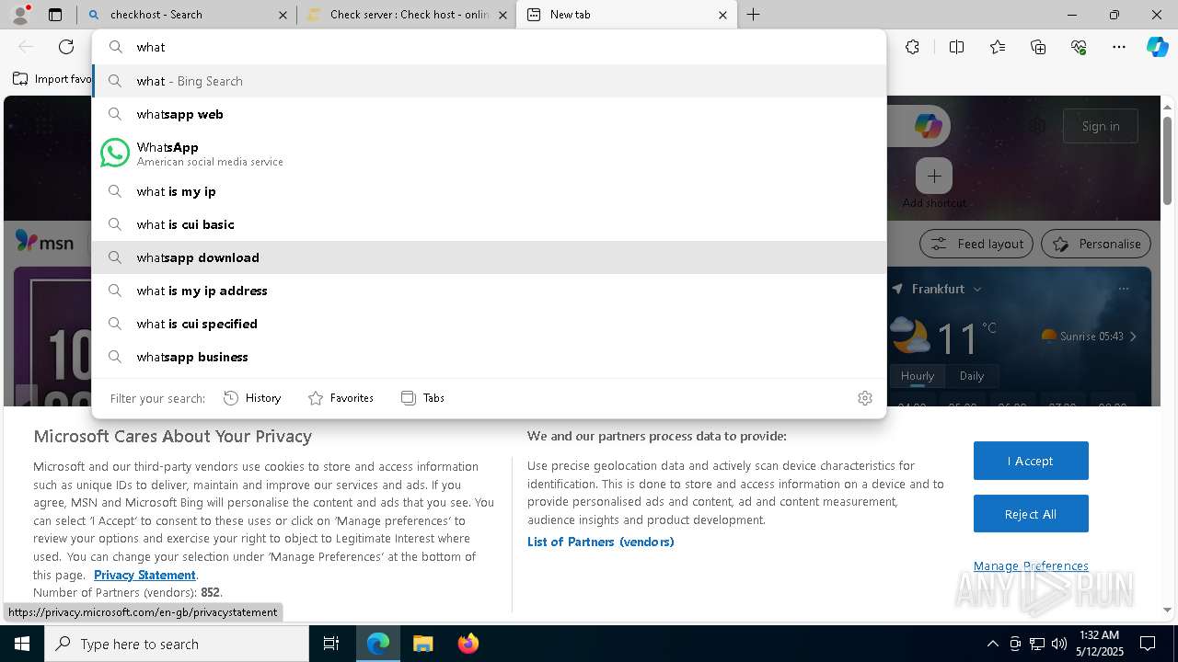The image size is (1178, 662).
Task: Open Manage Preferences link
Action: [x=1031, y=565]
